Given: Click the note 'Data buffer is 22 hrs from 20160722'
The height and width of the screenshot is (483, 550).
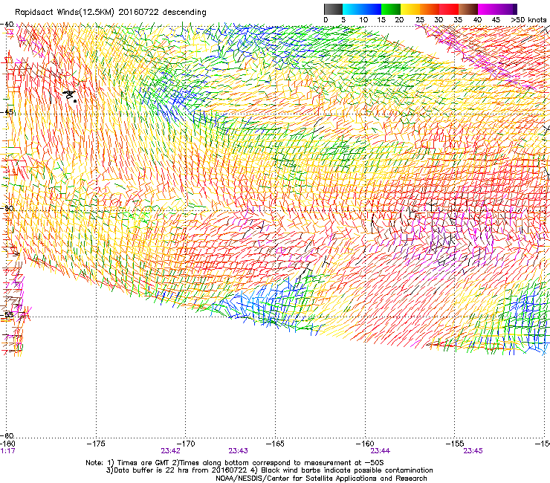Looking at the screenshot, I should [x=179, y=470].
